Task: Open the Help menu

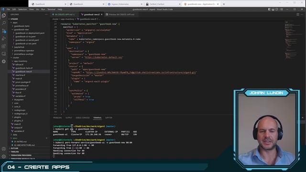Action: (x=60, y=9)
